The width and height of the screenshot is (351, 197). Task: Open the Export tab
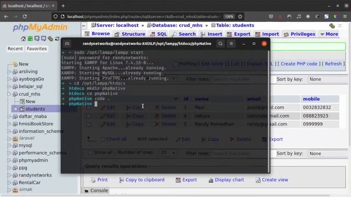(239, 34)
